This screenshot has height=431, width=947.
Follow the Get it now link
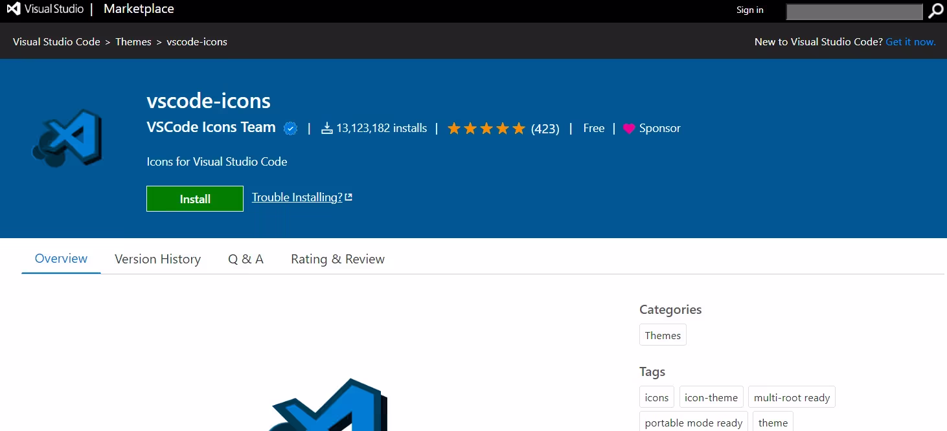[x=911, y=41]
